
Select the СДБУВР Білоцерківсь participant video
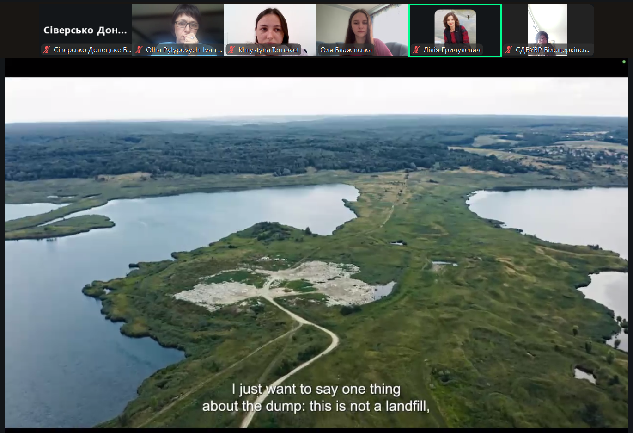coord(547,25)
